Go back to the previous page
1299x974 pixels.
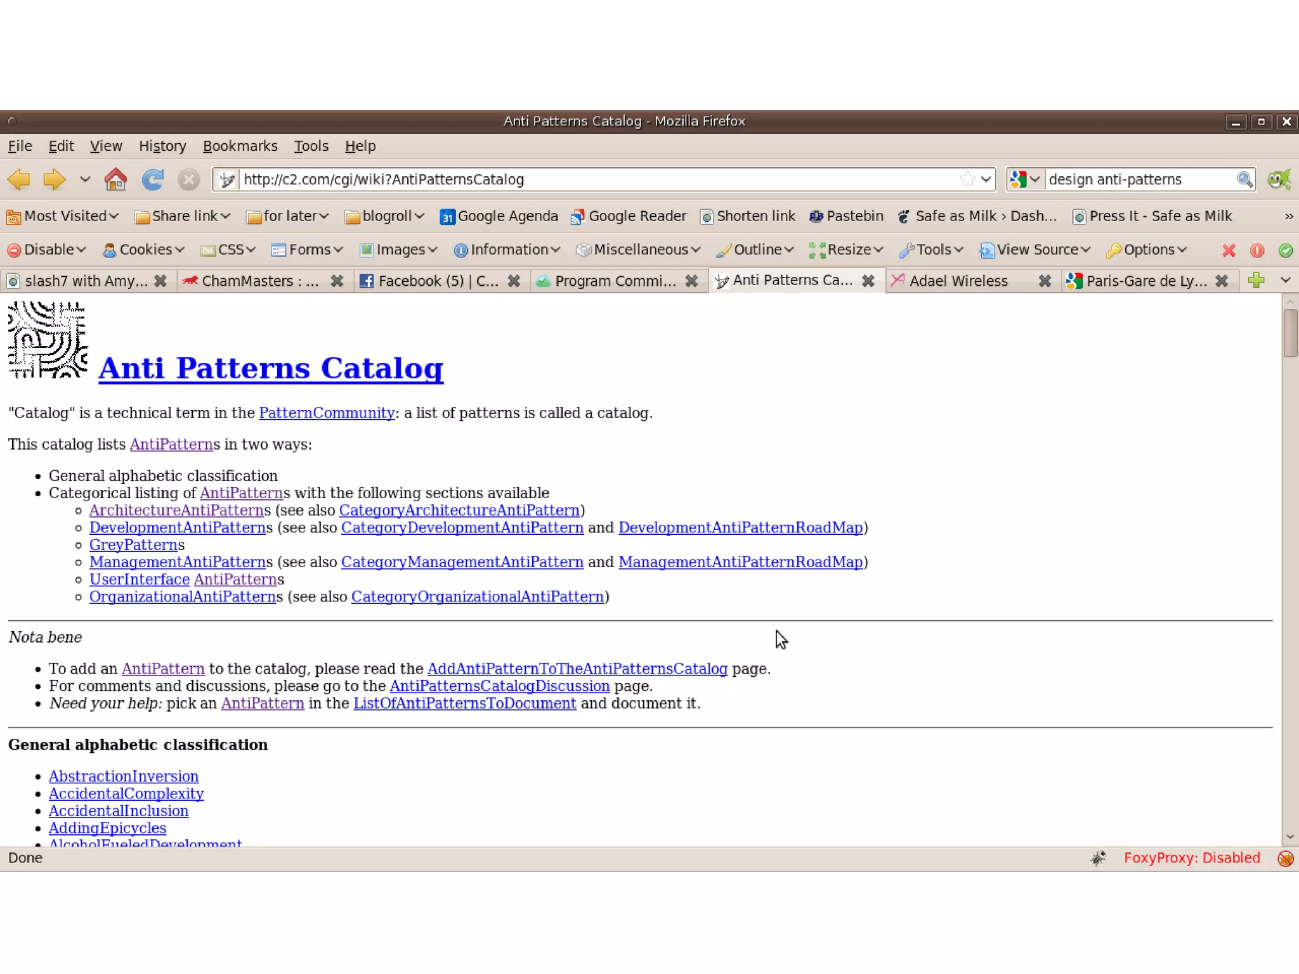19,180
